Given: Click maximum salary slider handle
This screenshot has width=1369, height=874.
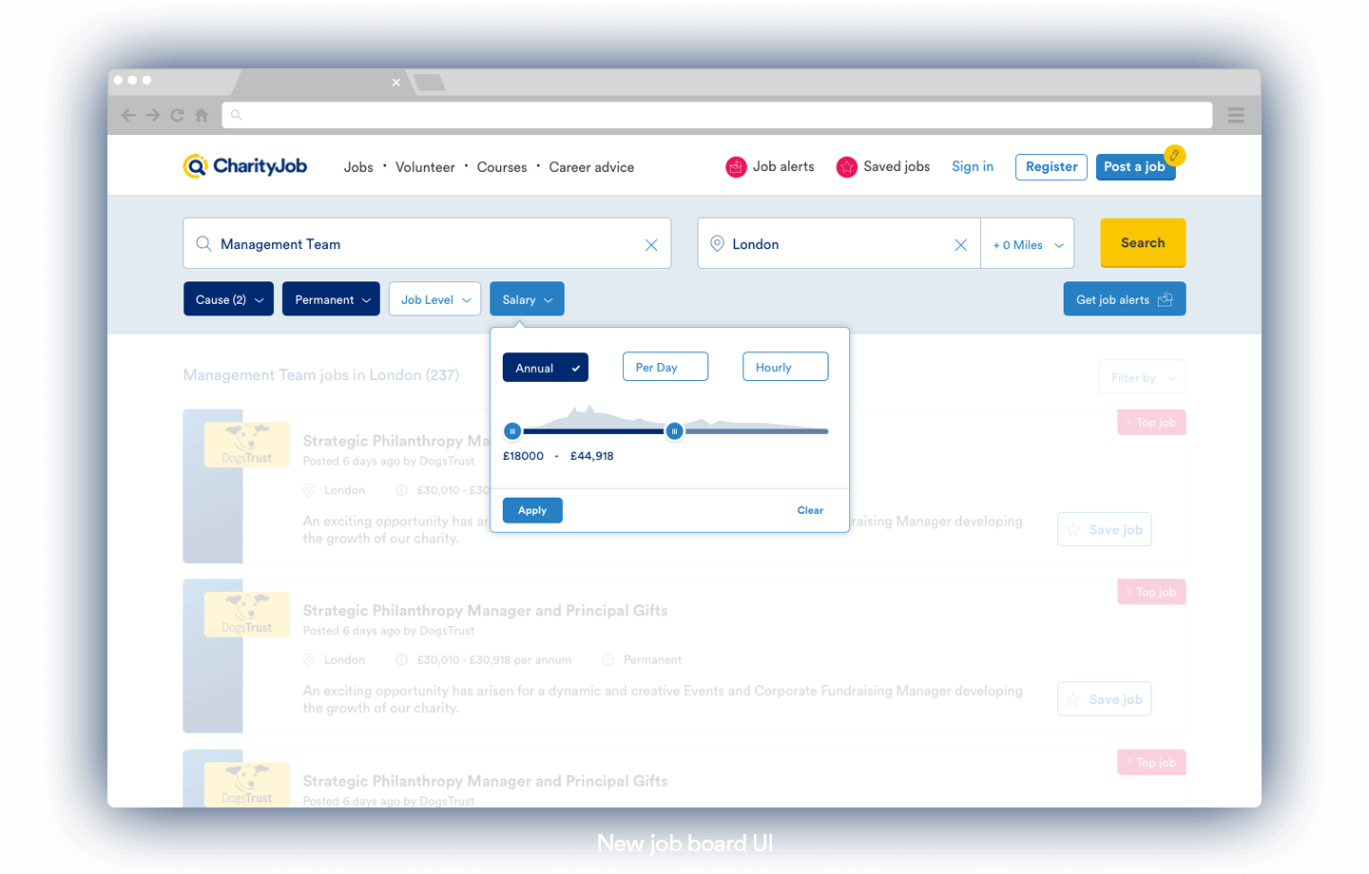Looking at the screenshot, I should [674, 431].
